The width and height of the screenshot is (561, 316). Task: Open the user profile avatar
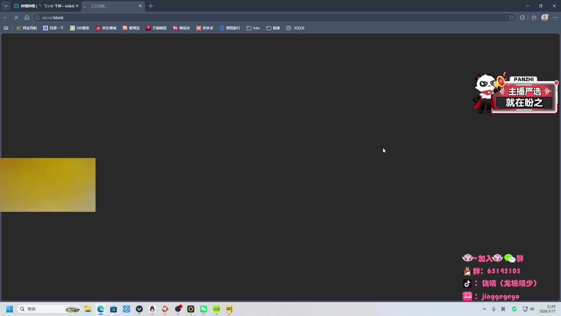(x=545, y=18)
